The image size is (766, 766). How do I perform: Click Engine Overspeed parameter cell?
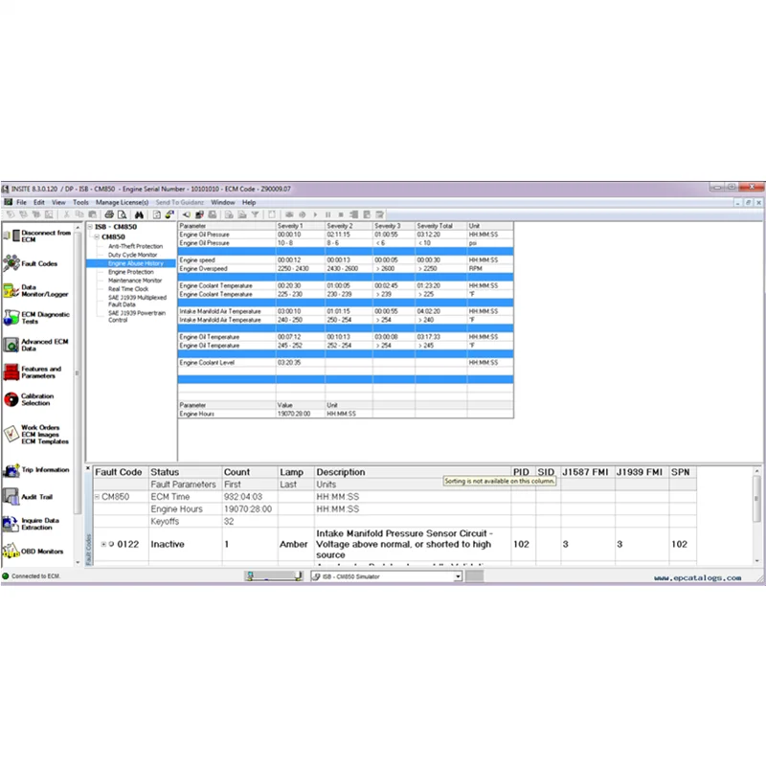(227, 269)
